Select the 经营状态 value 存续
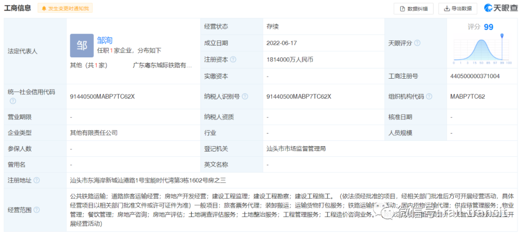This screenshot has width=524, height=235. [272, 27]
